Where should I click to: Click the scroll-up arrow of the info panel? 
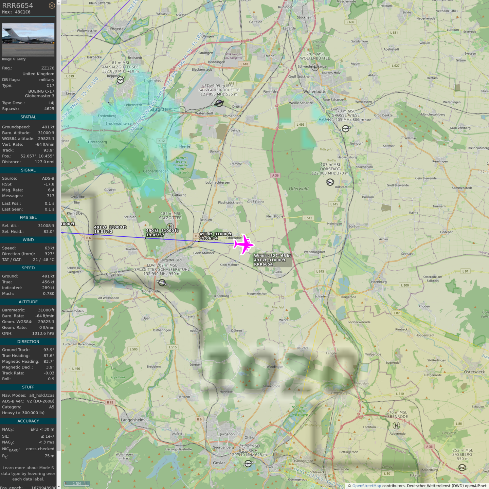(59, 2)
